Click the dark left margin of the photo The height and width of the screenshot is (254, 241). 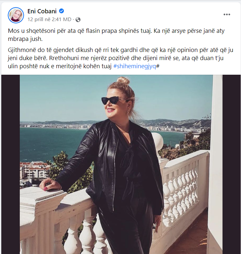click(10, 164)
